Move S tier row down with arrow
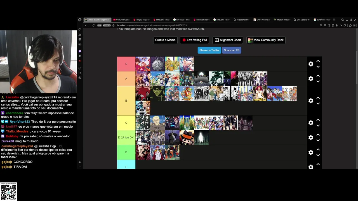The height and width of the screenshot is (201, 358). click(x=318, y=67)
